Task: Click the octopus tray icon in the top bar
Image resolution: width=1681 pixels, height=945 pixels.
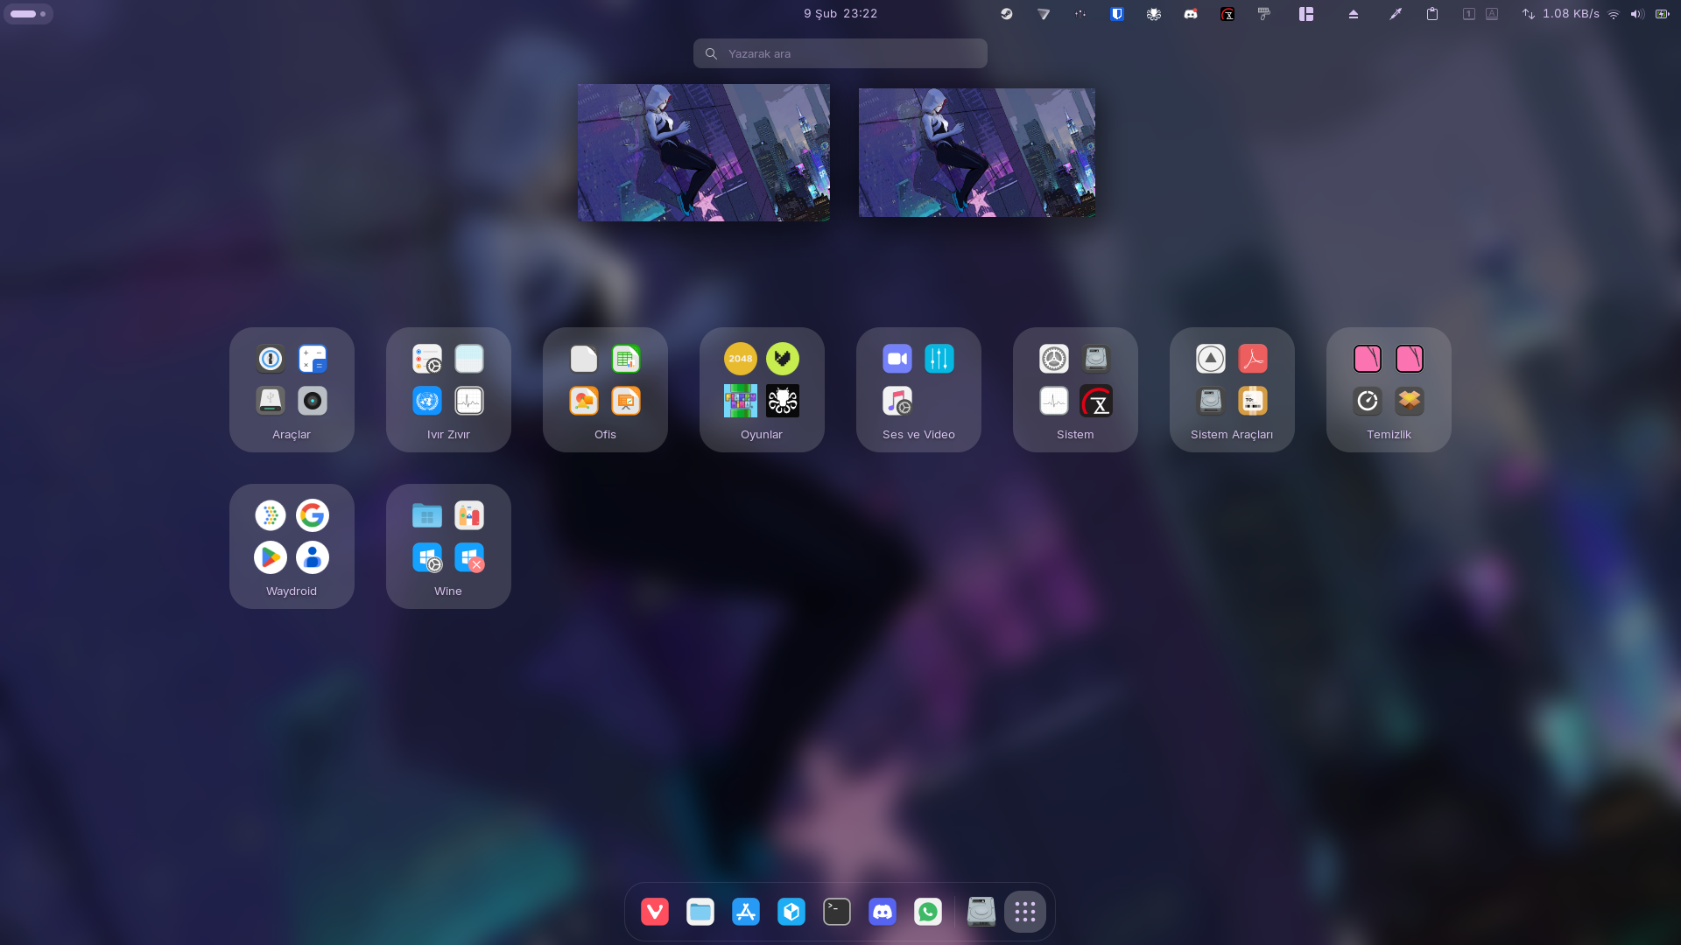Action: (x=1154, y=14)
